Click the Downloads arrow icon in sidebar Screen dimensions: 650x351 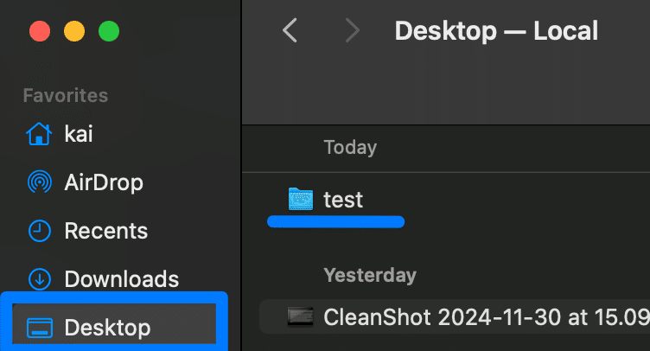pos(39,279)
